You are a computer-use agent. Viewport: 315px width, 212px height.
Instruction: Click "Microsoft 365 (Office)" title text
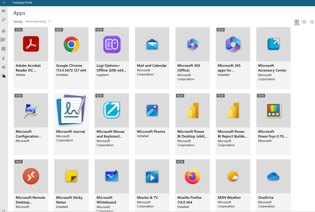pyautogui.click(x=189, y=68)
